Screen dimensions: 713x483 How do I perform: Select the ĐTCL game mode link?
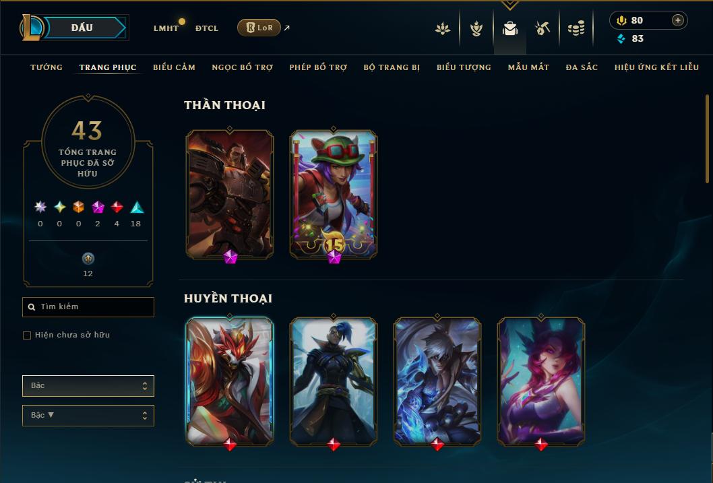coord(207,28)
